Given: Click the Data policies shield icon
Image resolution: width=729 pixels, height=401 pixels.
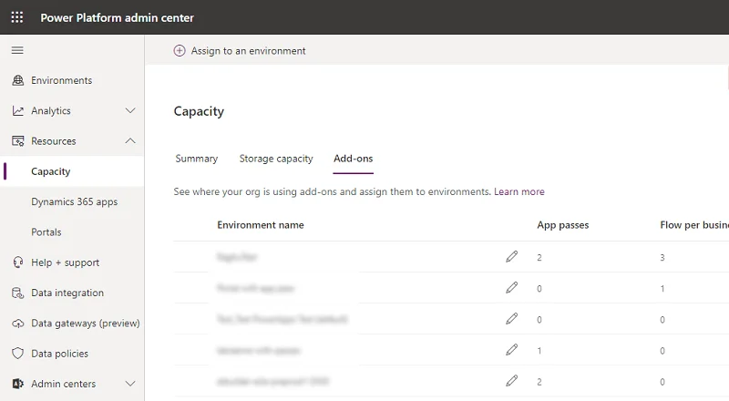Looking at the screenshot, I should coord(17,354).
